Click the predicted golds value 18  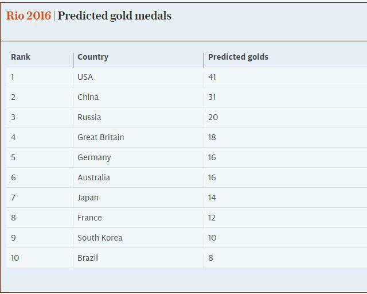coord(212,137)
